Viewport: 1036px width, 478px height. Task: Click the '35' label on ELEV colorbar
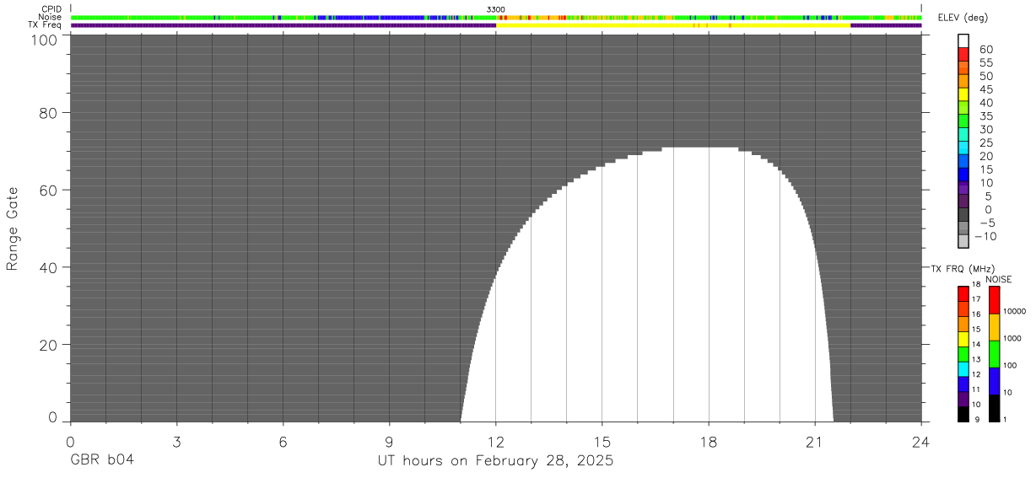[x=985, y=116]
